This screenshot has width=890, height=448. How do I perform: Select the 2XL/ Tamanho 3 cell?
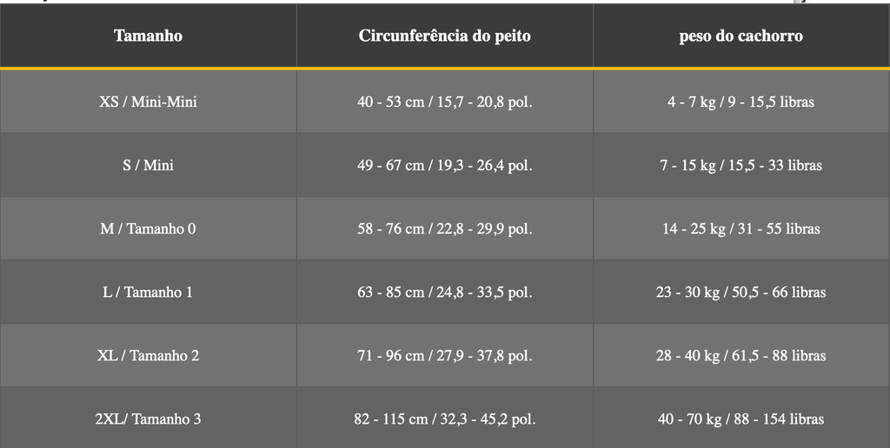pos(148,418)
